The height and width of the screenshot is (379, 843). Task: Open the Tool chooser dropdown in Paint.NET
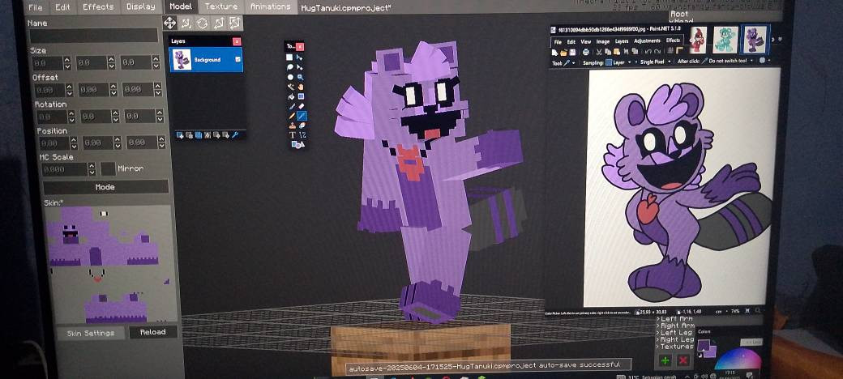coord(567,63)
